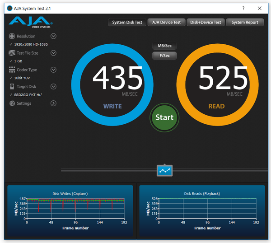
Task: Click the 487 value on writes graph
Action: point(23,199)
